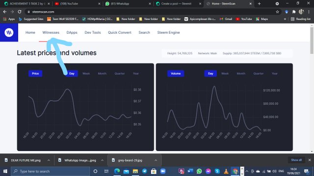Screen dimensions: 314x176
Task: Open Microsoft Word from the taskbar
Action: (190, 171)
